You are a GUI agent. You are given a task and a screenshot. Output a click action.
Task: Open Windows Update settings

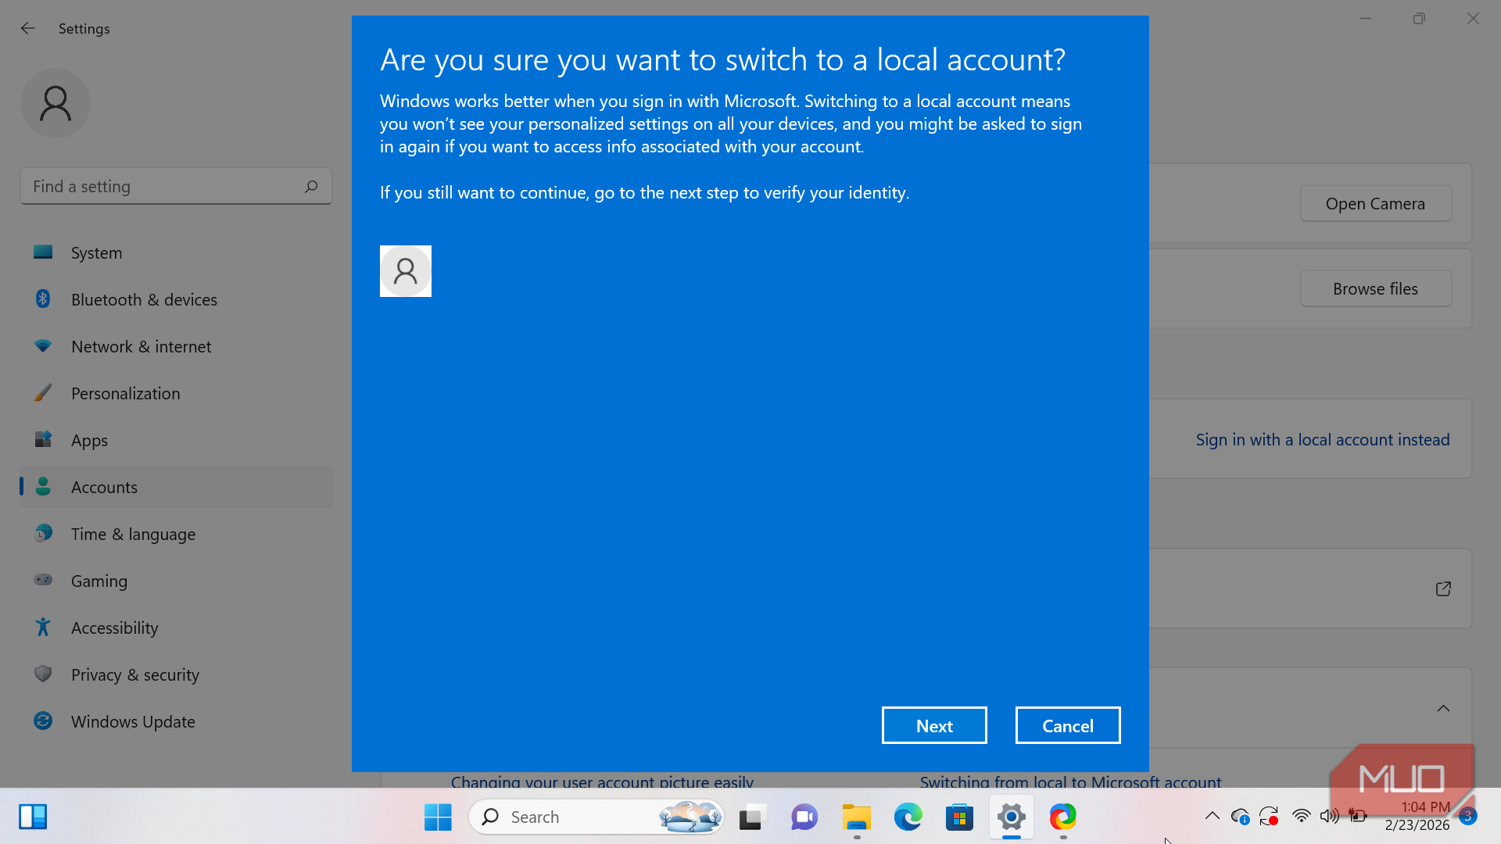(176, 721)
